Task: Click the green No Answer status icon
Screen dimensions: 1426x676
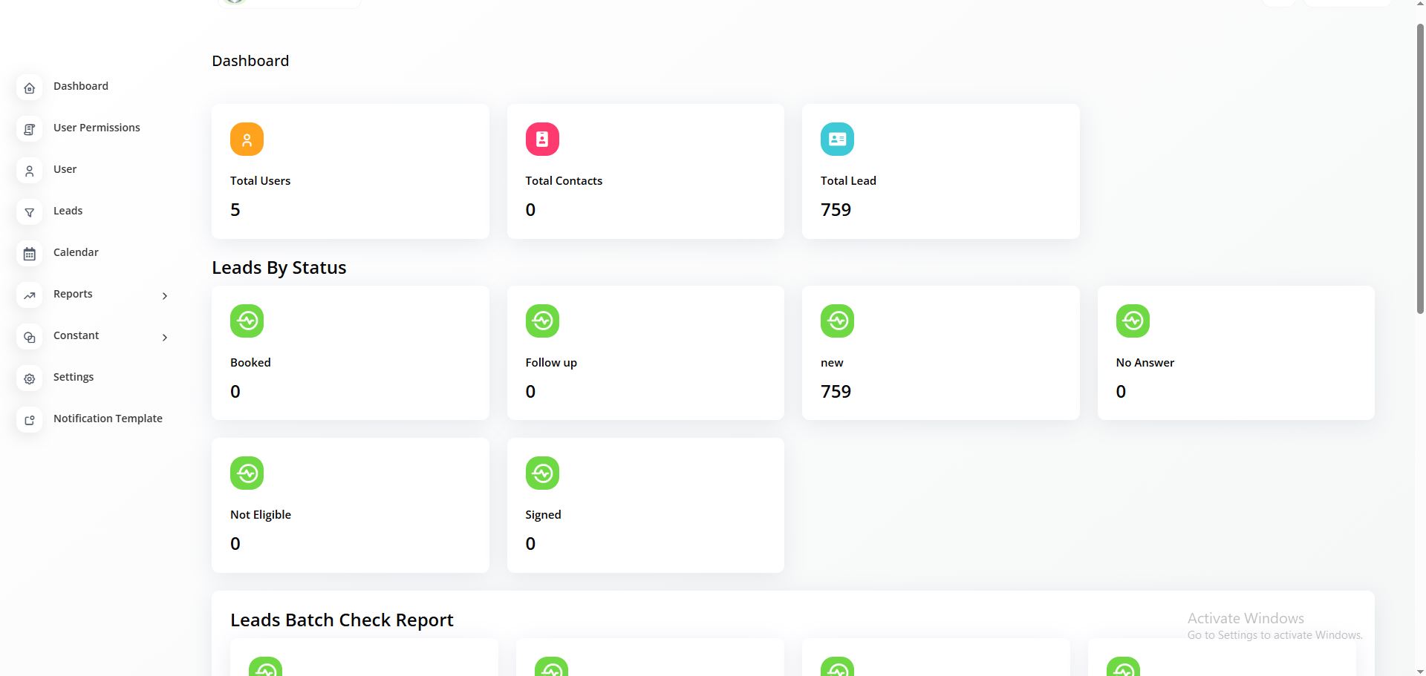Action: click(x=1133, y=321)
